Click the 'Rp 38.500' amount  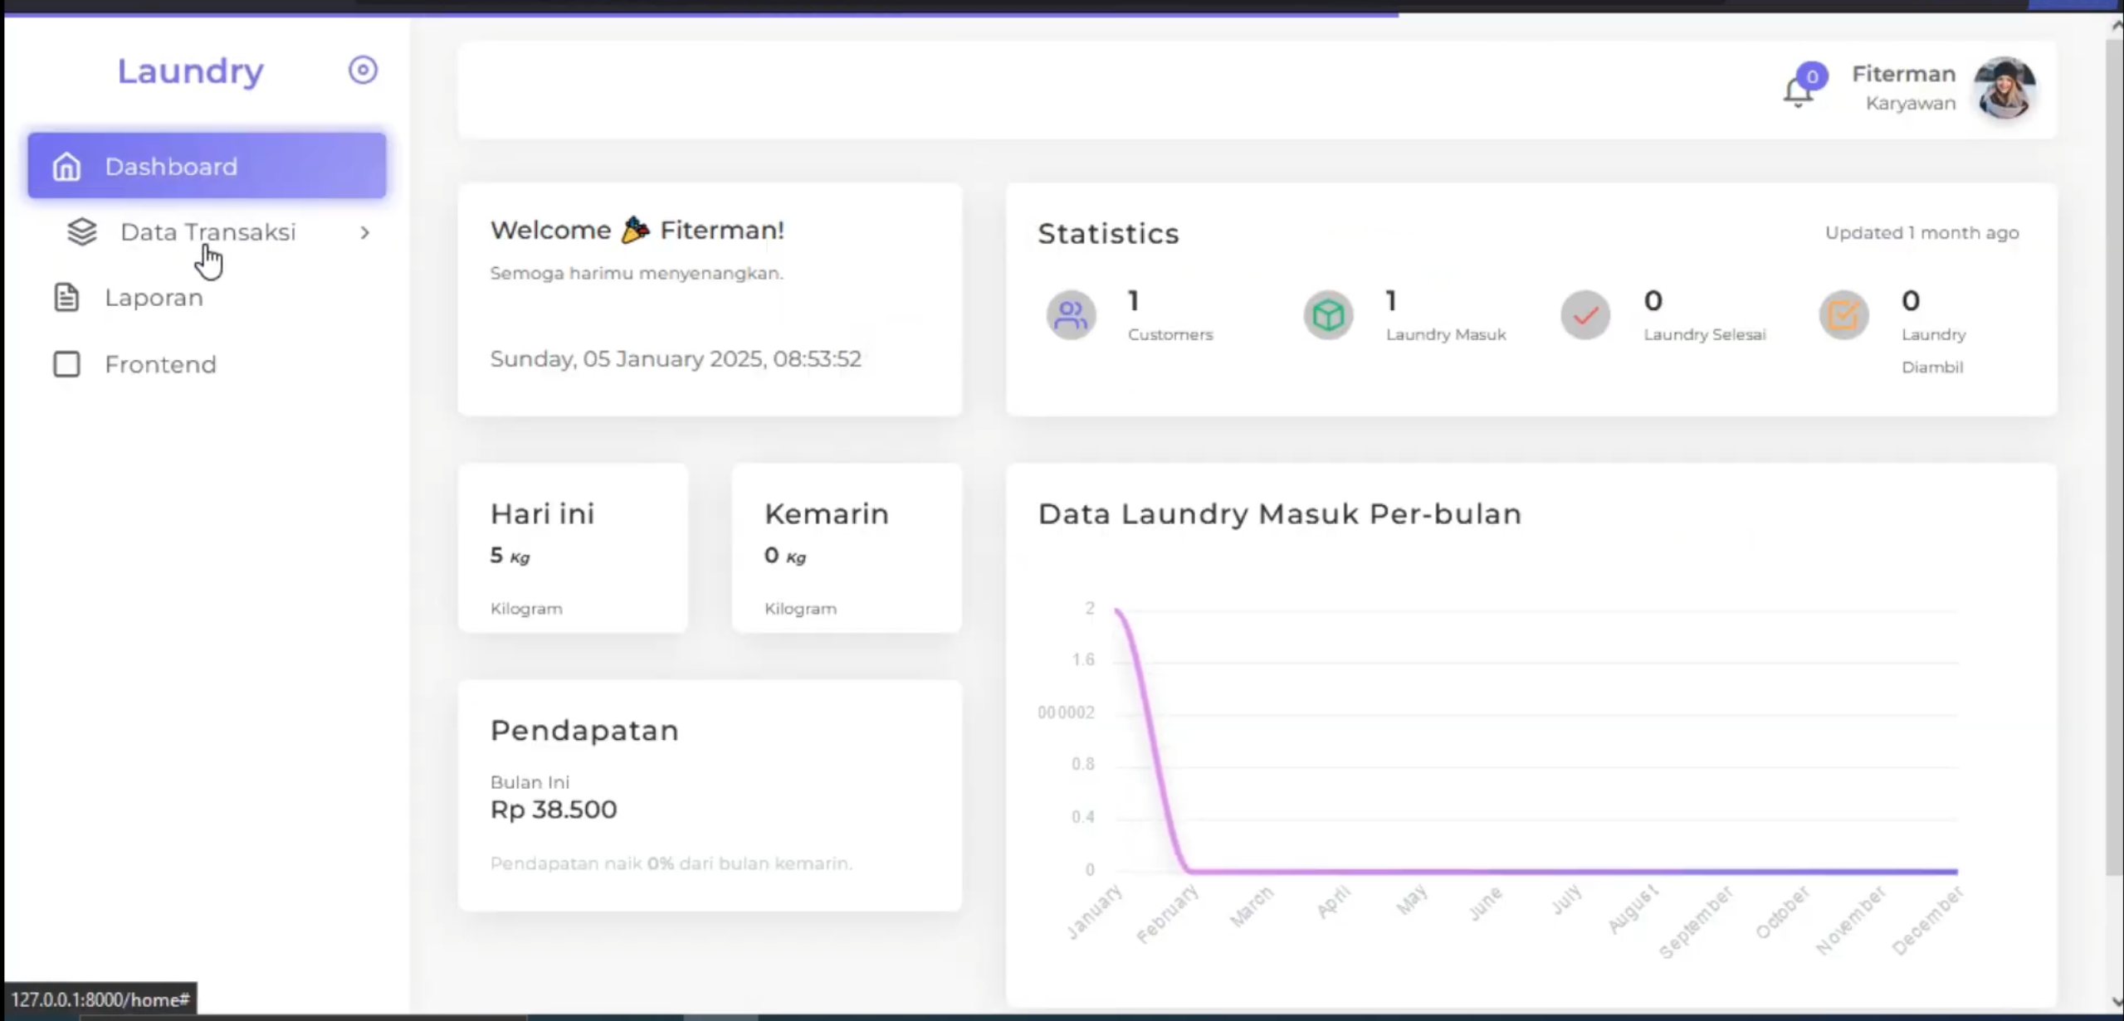554,810
